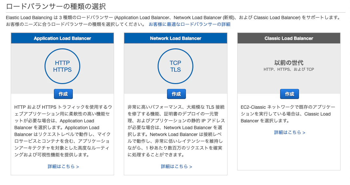Click the HTTP HTTPS circle icon
The height and width of the screenshot is (185, 350).
pos(62,66)
